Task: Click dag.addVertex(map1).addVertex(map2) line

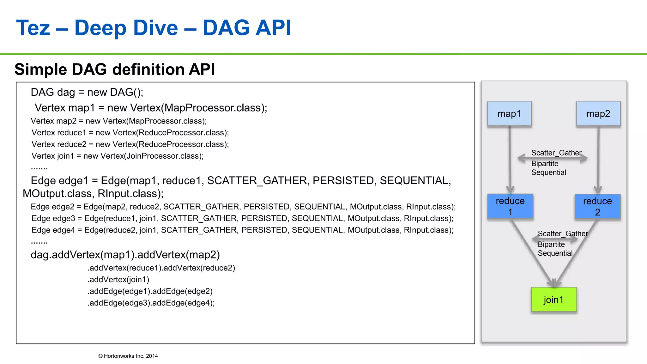Action: coord(125,255)
